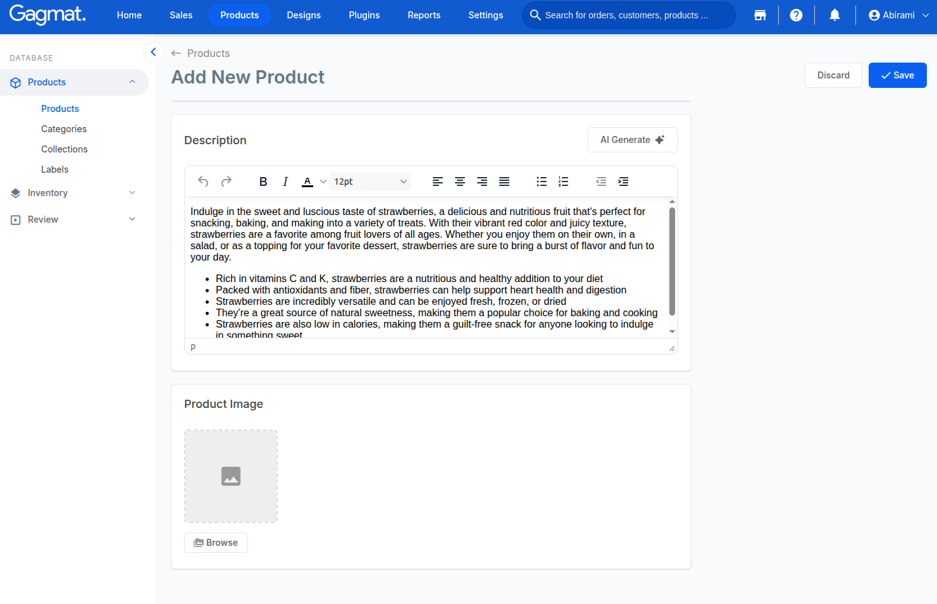Click the Save button

pyautogui.click(x=897, y=75)
